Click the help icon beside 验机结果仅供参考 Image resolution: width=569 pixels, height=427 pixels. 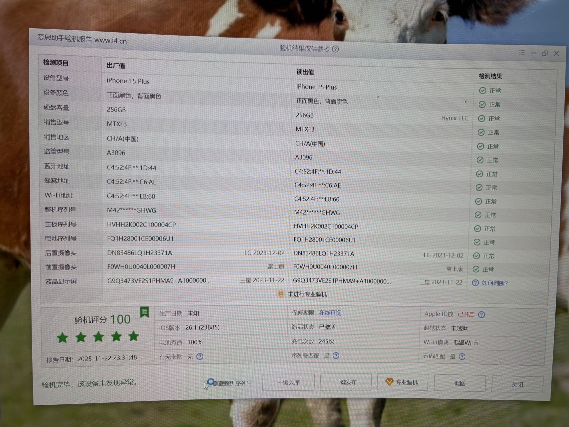[x=335, y=49]
